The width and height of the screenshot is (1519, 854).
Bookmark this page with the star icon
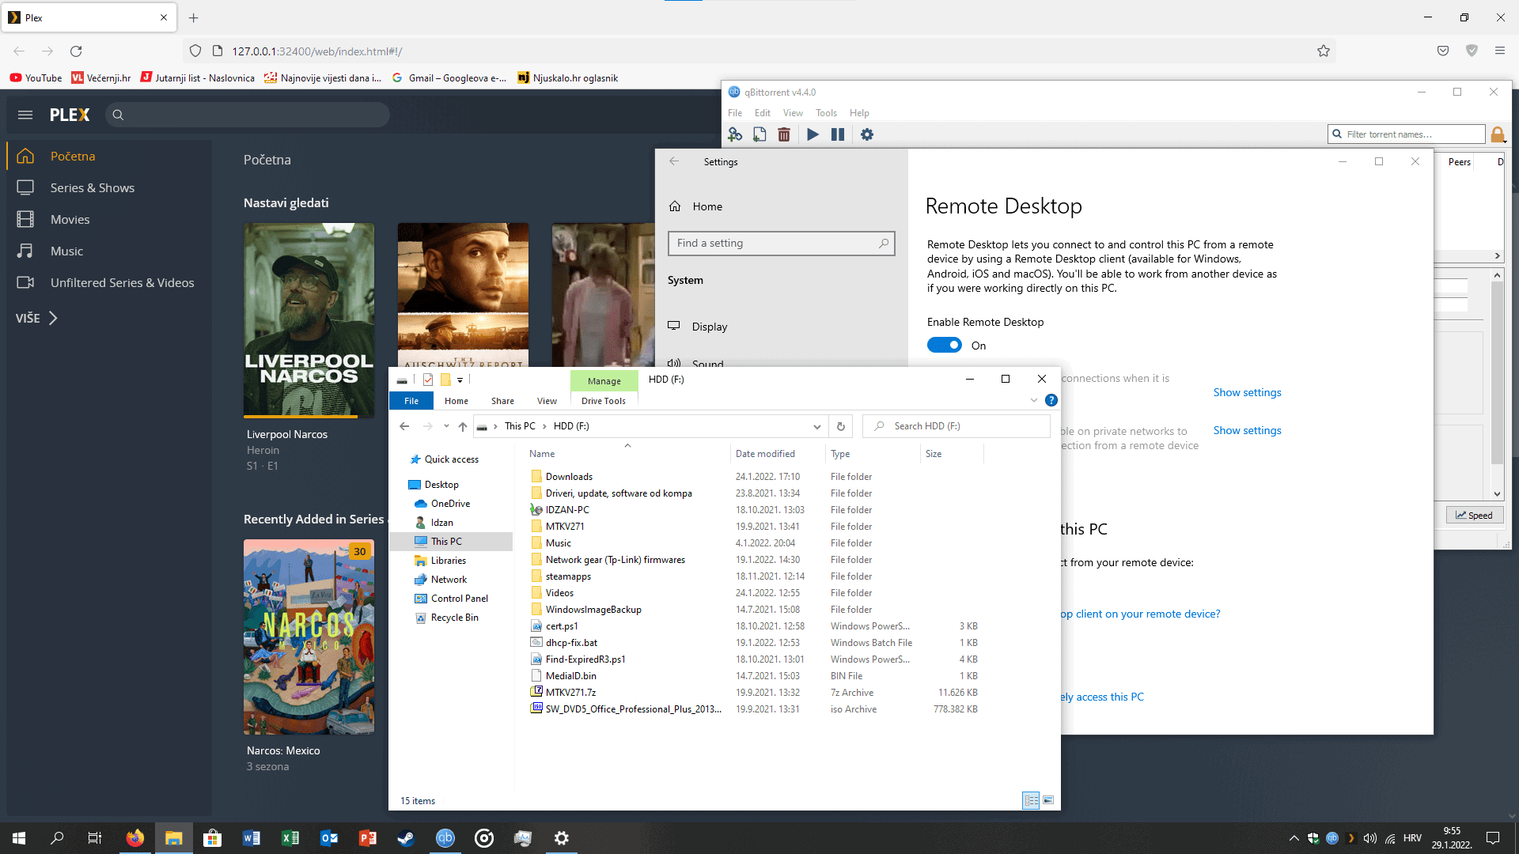(x=1324, y=51)
